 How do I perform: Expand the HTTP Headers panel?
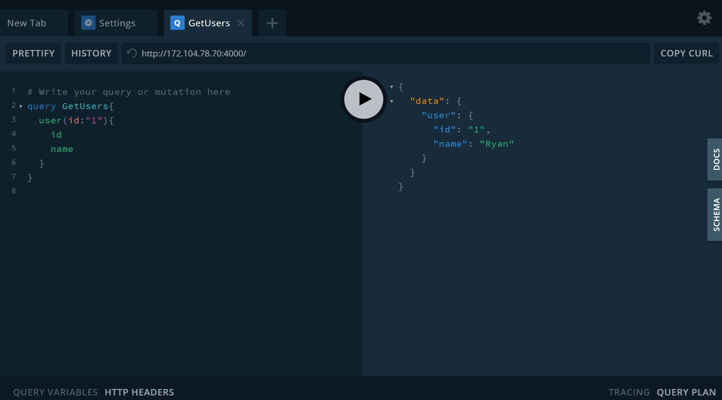[x=139, y=392]
